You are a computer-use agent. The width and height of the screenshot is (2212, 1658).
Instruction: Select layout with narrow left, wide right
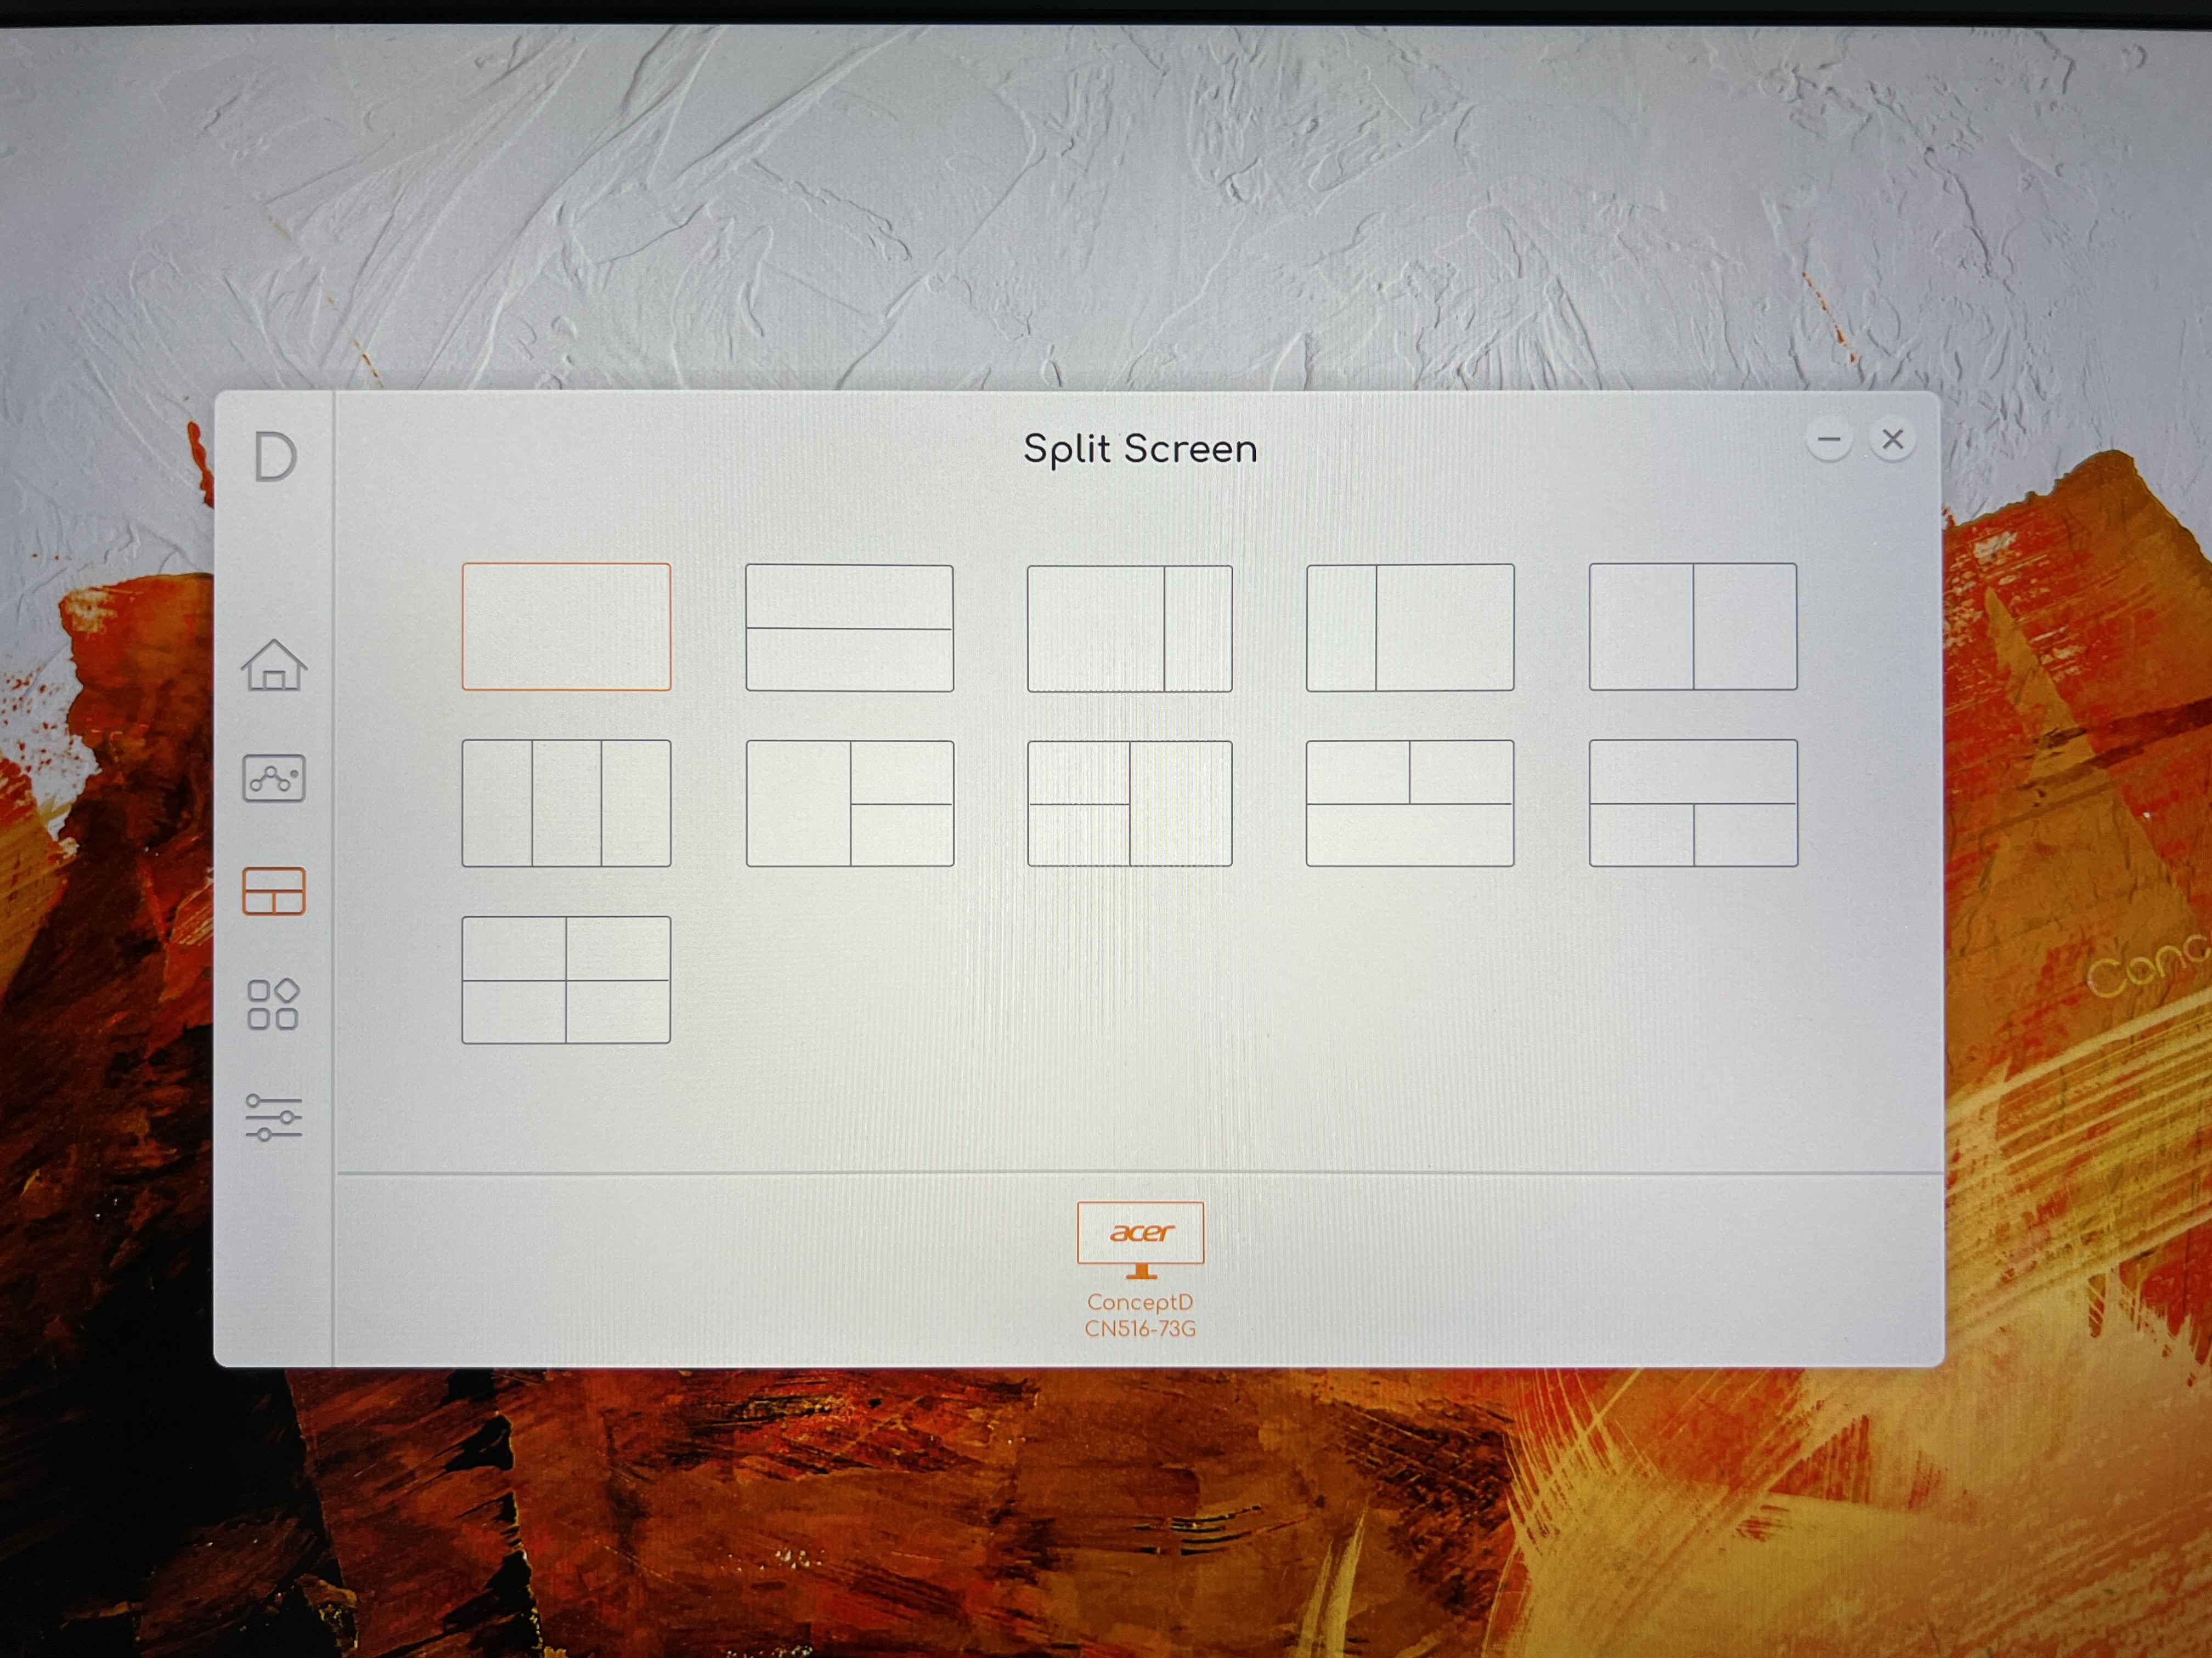tap(1410, 628)
